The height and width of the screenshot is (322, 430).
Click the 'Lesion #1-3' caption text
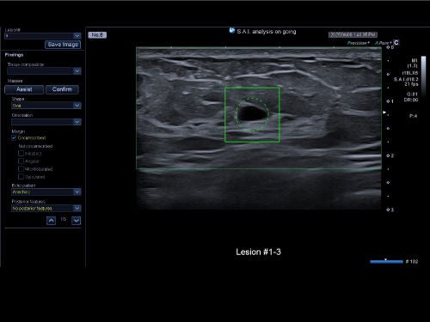[258, 252]
